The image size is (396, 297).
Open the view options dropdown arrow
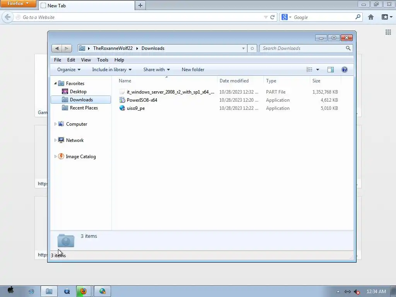tap(318, 70)
